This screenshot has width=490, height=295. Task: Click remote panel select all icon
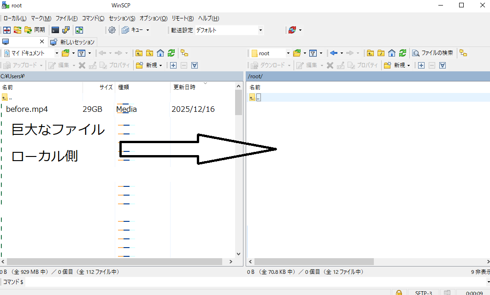click(442, 65)
